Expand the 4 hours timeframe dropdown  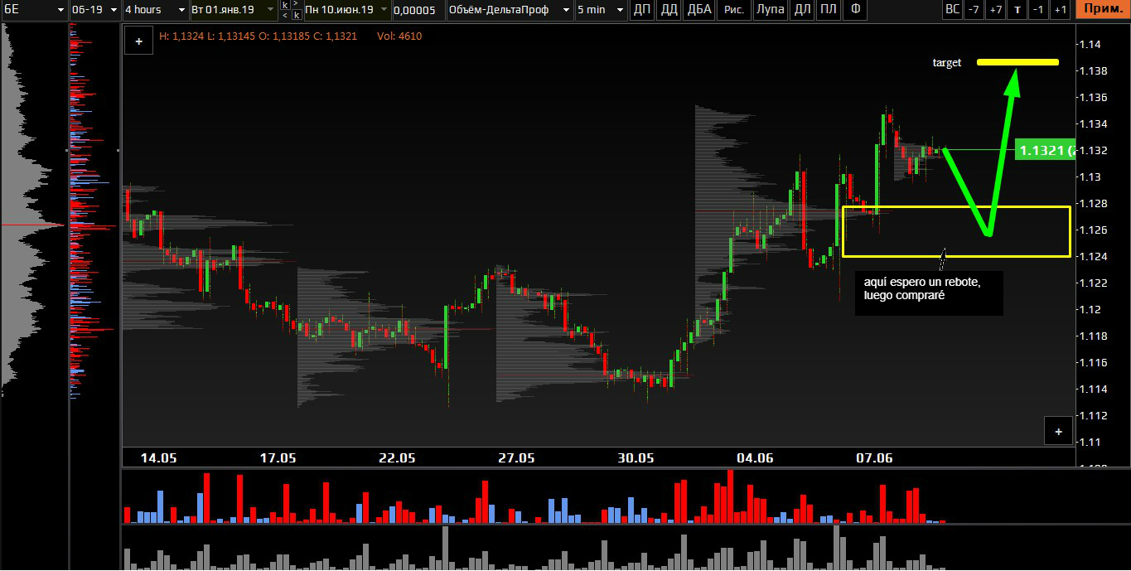pos(154,10)
